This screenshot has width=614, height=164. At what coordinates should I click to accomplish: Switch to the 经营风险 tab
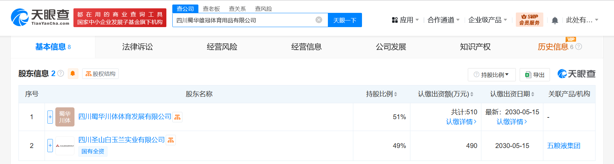click(x=222, y=47)
